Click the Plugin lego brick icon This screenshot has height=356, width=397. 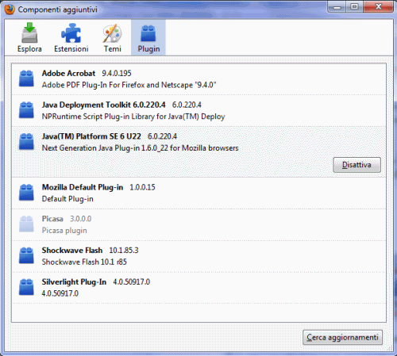[148, 33]
